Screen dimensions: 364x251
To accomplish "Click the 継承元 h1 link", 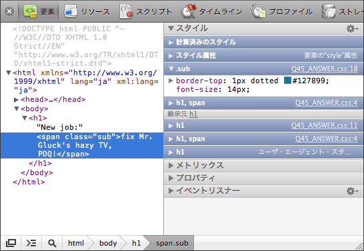I will [x=193, y=114].
